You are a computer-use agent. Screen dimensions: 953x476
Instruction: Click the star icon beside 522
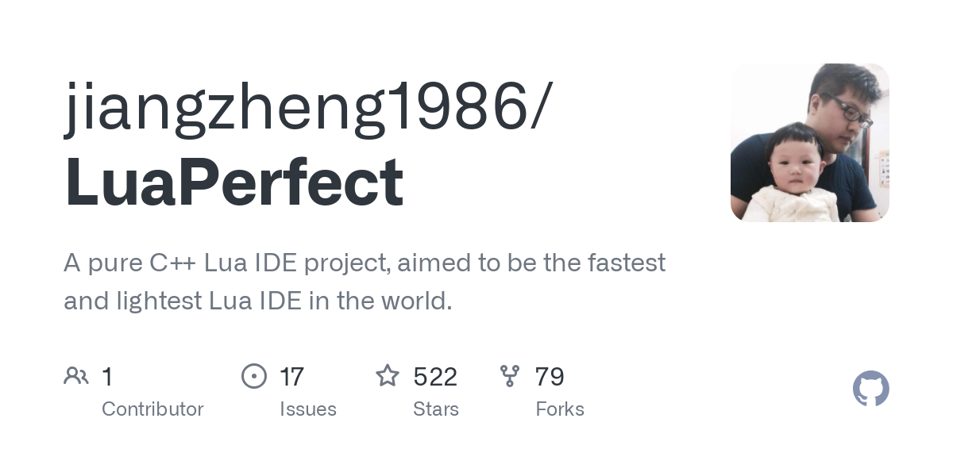pos(388,376)
